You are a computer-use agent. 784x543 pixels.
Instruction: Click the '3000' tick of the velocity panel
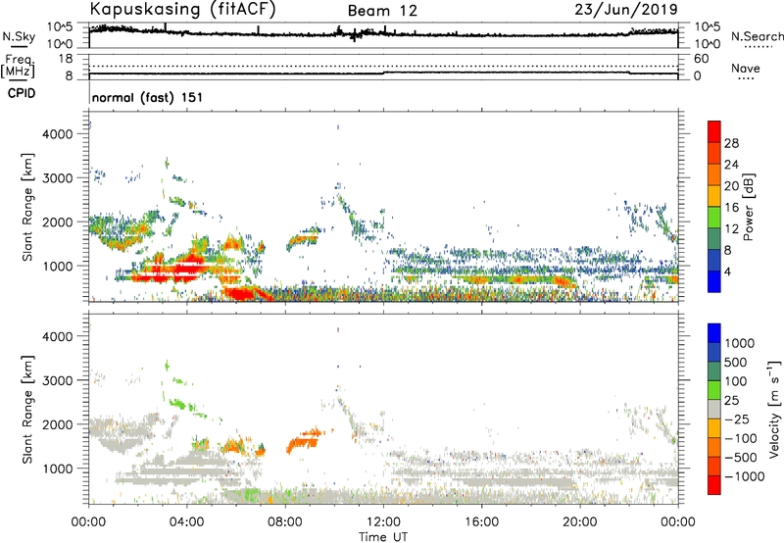[58, 380]
